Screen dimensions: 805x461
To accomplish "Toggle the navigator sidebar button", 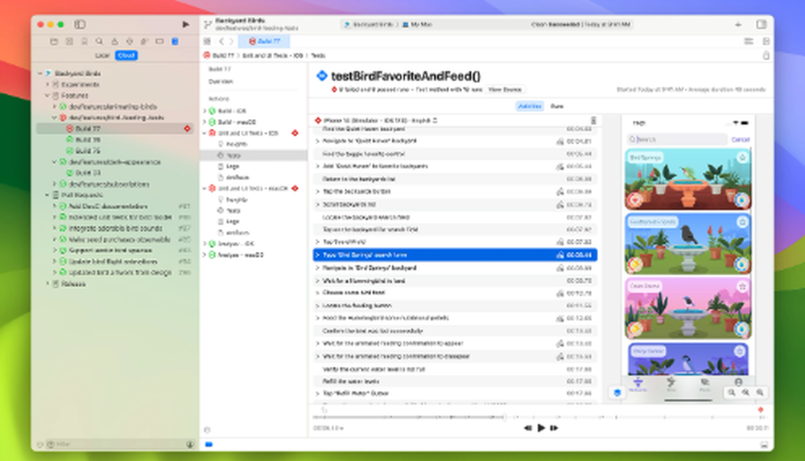I will pyautogui.click(x=80, y=24).
